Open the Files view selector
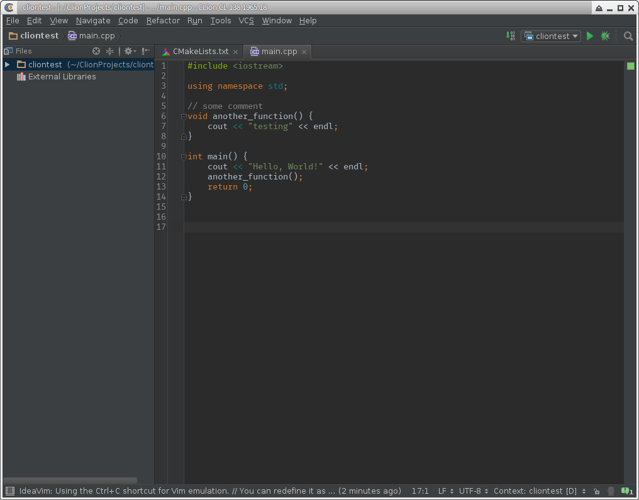Viewport: 639px width, 500px height. point(24,51)
